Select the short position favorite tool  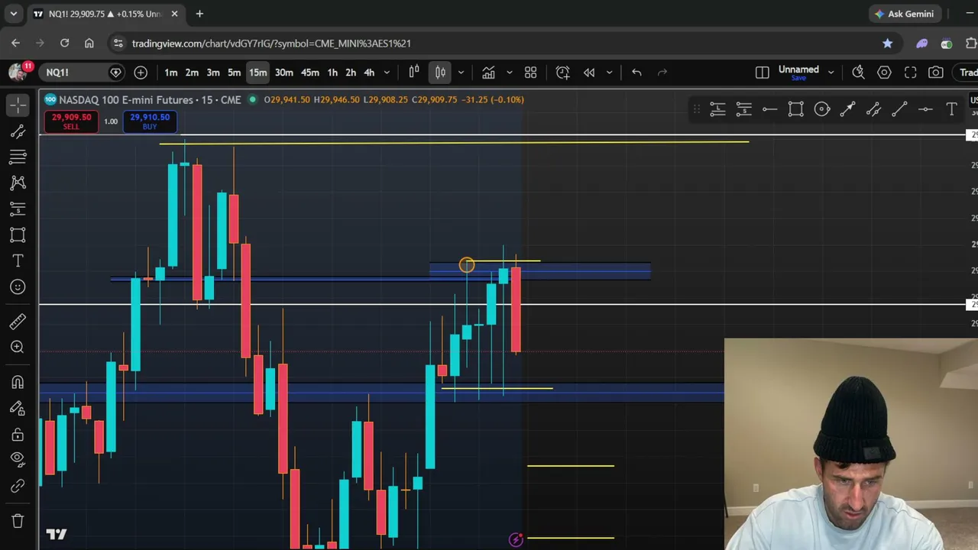pyautogui.click(x=744, y=110)
